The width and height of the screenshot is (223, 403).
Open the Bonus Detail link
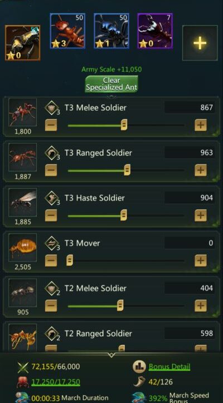click(x=169, y=366)
